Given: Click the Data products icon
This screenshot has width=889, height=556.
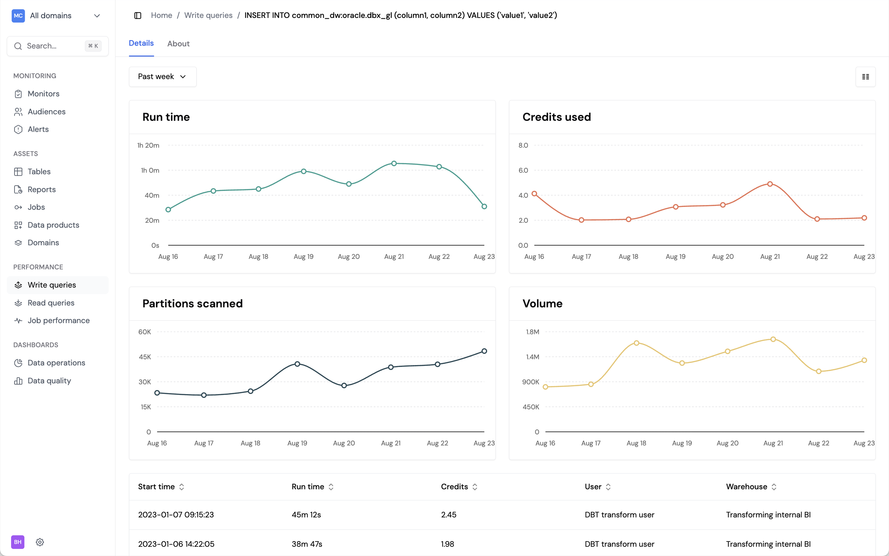Looking at the screenshot, I should (x=19, y=225).
